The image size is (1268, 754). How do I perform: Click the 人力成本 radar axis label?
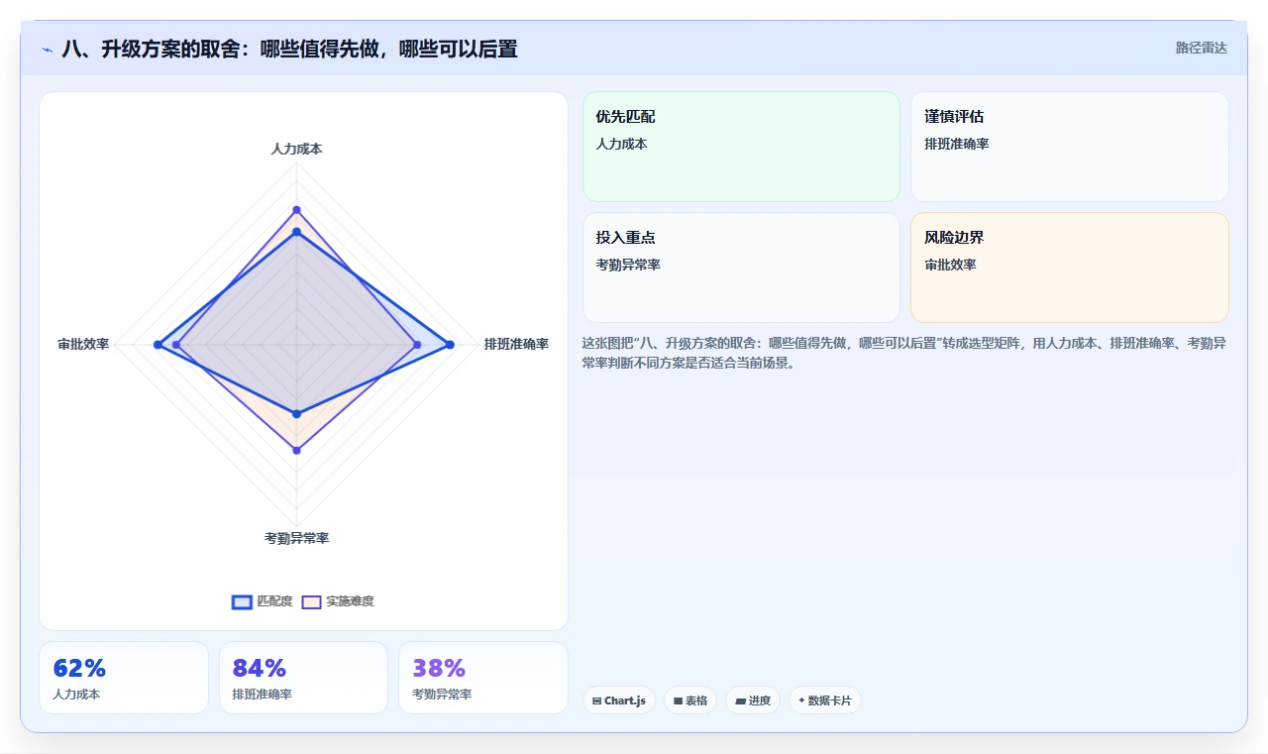click(x=296, y=149)
